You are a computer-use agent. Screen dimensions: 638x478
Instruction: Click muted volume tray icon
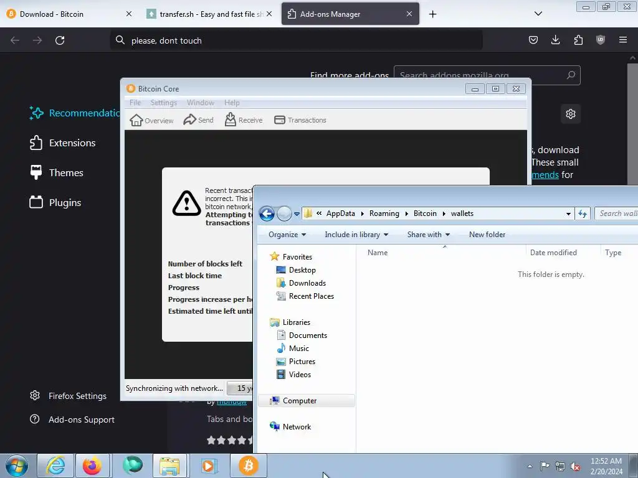tap(575, 466)
